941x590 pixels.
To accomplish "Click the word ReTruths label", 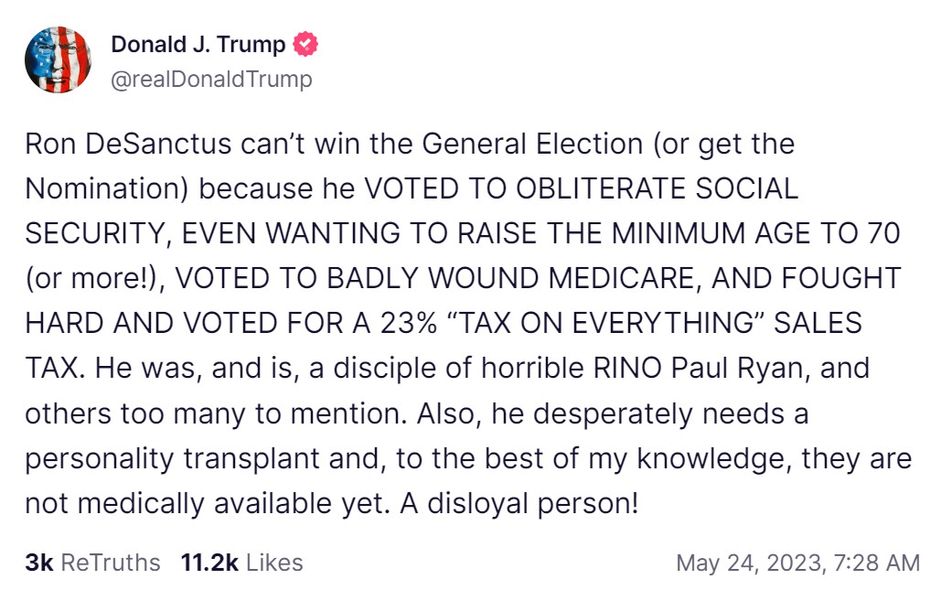I will point(110,562).
